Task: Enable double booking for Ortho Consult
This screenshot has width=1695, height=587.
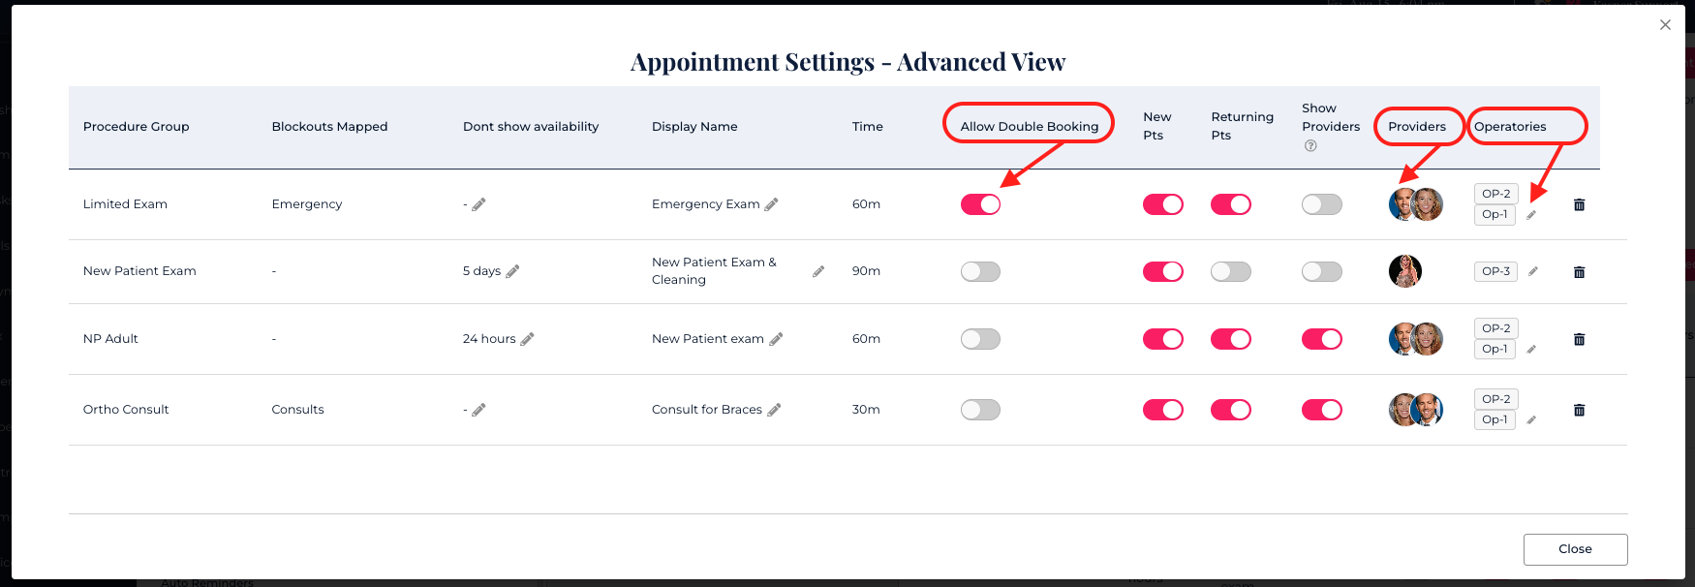Action: pos(980,410)
